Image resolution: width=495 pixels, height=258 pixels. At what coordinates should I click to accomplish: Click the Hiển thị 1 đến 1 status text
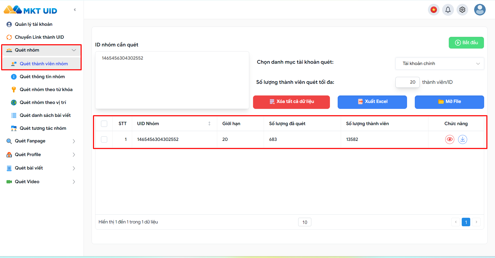click(128, 222)
